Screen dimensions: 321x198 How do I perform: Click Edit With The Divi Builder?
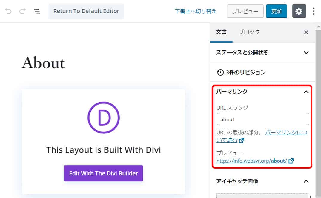[103, 173]
